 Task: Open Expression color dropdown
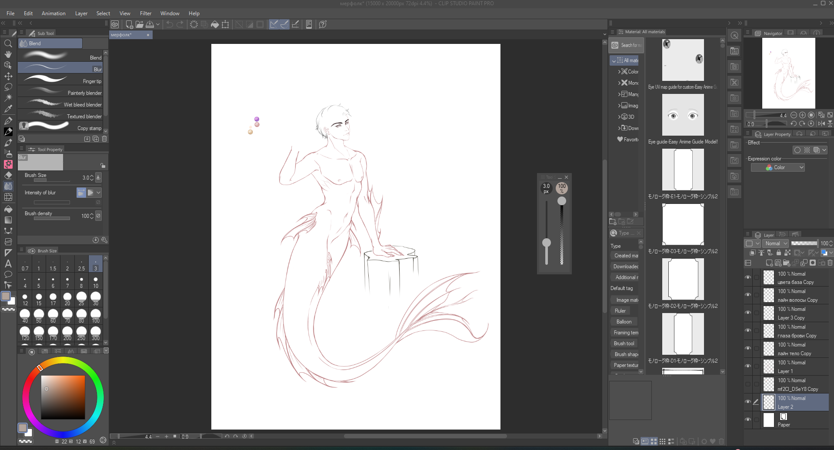click(x=777, y=167)
